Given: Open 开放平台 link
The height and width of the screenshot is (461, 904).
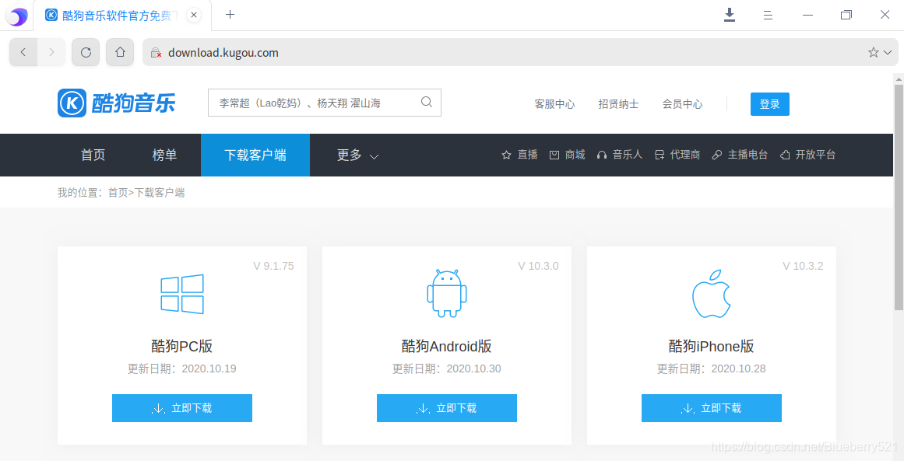Looking at the screenshot, I should [807, 155].
